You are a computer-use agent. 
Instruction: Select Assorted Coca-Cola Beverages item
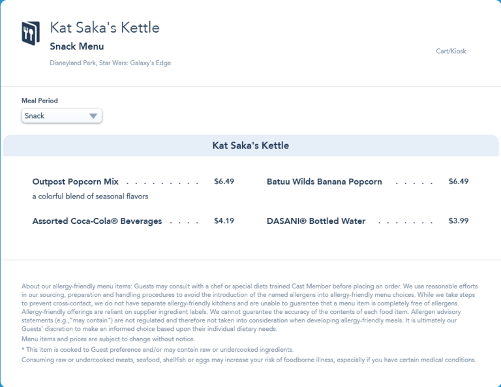pyautogui.click(x=97, y=221)
